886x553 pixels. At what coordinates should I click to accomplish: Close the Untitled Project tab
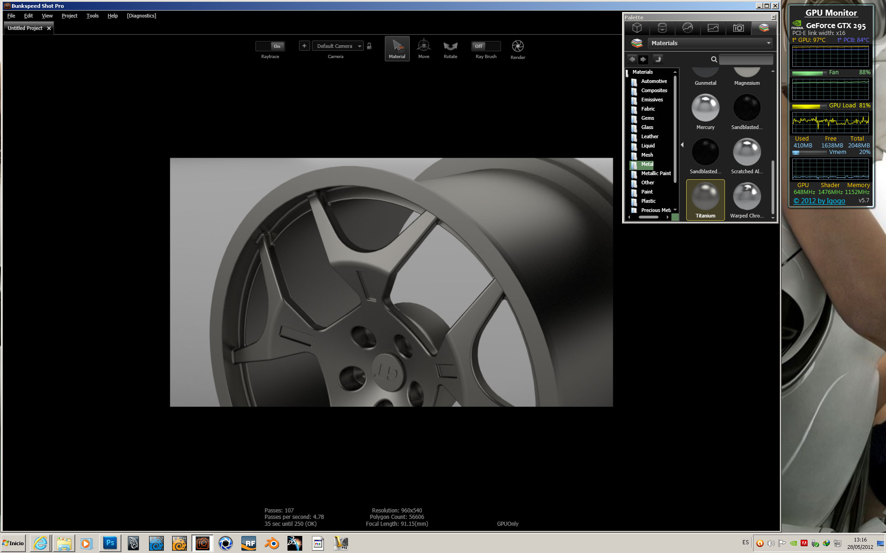pyautogui.click(x=49, y=28)
